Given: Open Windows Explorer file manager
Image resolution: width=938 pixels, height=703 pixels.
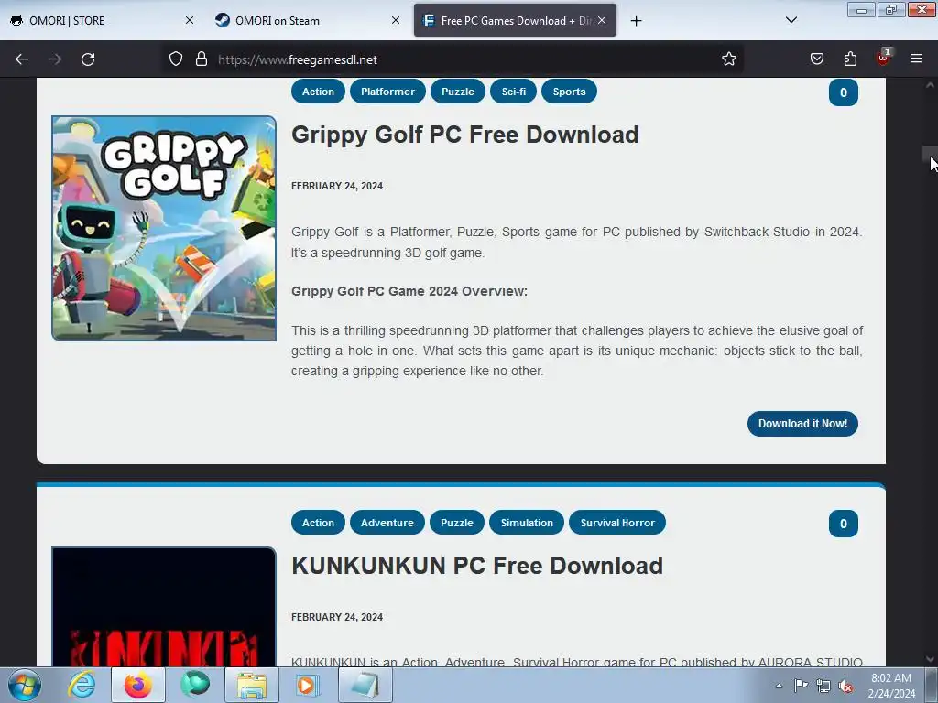Looking at the screenshot, I should 252,685.
